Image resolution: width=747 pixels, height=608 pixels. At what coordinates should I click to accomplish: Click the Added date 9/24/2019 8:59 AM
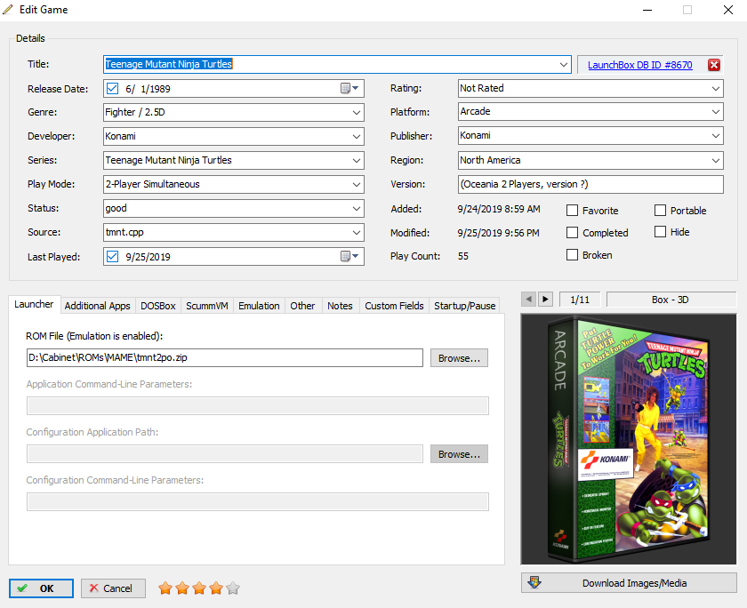(x=499, y=209)
